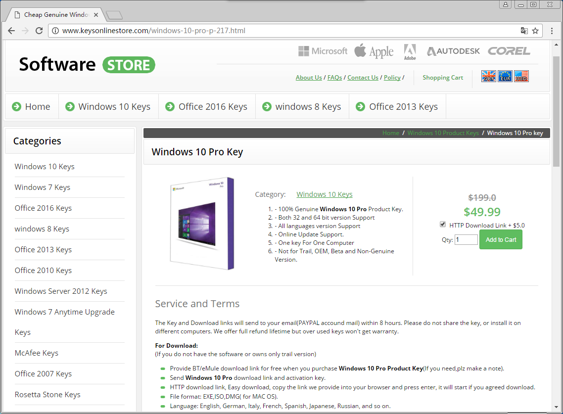Click the $49.99 sale price
The height and width of the screenshot is (414, 563).
(482, 212)
